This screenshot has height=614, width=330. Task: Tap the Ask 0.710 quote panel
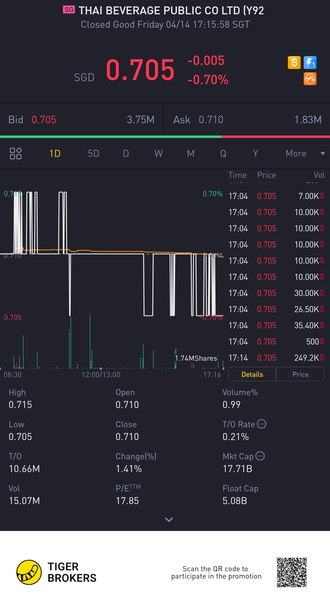(x=247, y=120)
